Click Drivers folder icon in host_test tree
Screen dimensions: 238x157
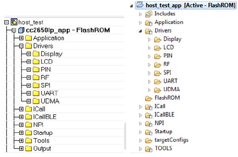(x=28, y=46)
